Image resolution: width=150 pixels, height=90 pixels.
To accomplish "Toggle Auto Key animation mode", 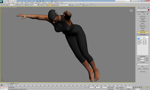I will 121,87.
